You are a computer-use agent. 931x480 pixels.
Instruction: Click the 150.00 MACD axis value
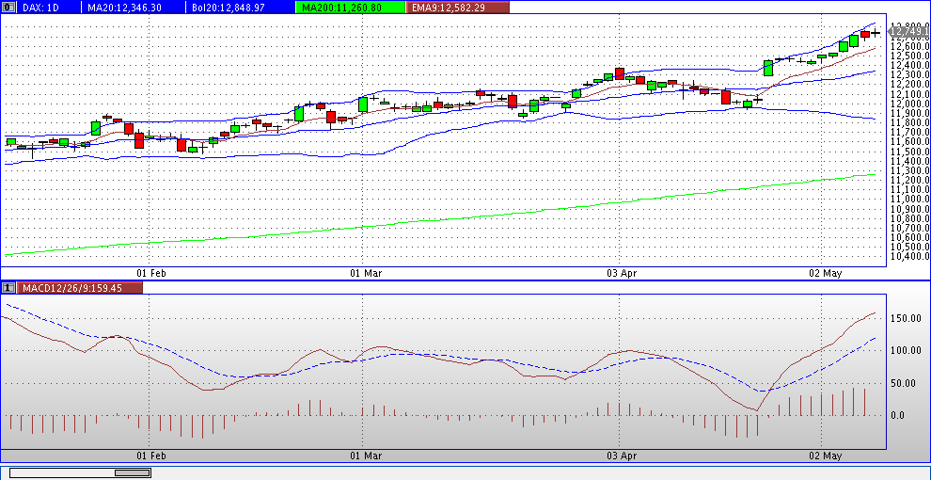(x=907, y=318)
